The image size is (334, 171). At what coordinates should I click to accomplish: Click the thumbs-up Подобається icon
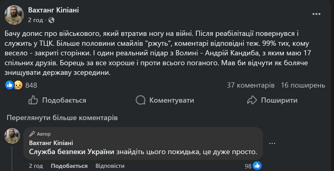coord(33,100)
